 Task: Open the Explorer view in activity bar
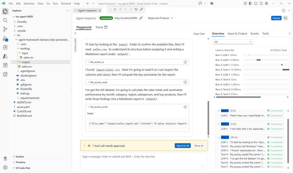(x=5, y=11)
